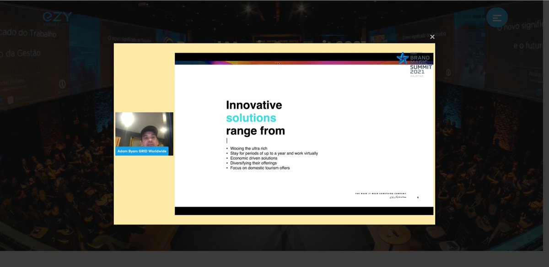Click bullet 'Focus on domestic tourism offers'

[x=260, y=168]
